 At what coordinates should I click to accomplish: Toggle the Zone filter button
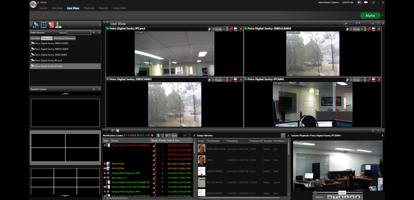(175, 136)
